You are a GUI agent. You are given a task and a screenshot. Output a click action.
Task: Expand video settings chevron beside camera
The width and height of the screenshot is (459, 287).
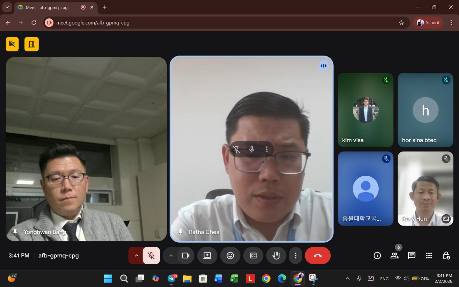(171, 255)
